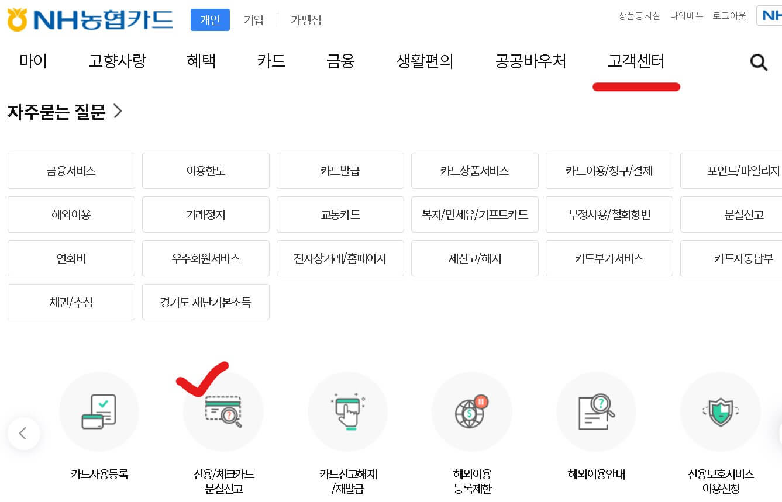Screen dimensions: 782x502
Task: Select the 경기도 재난기본소득 category
Action: click(205, 302)
